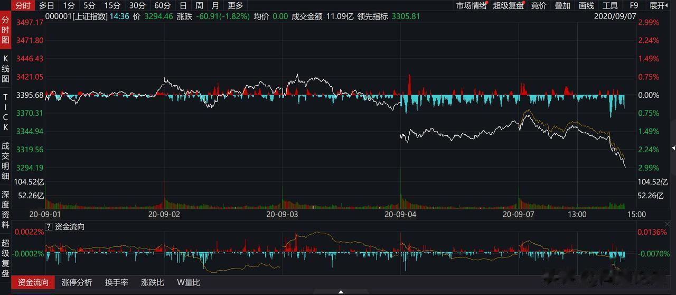This screenshot has width=676, height=295.
Task: Switch to the 月 monthly chart
Action: click(x=215, y=6)
